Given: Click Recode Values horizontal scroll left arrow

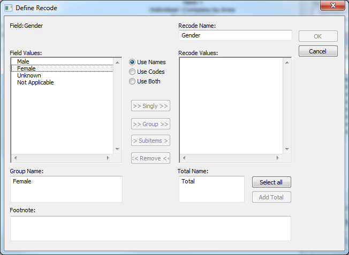Looking at the screenshot, I should click(x=184, y=158).
